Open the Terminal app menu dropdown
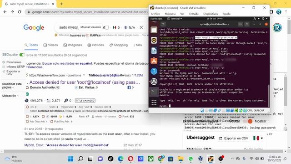The height and width of the screenshot is (164, 291). coord(175,19)
